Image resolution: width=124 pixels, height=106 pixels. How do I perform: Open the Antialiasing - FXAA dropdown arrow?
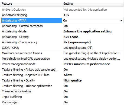(x=121, y=21)
